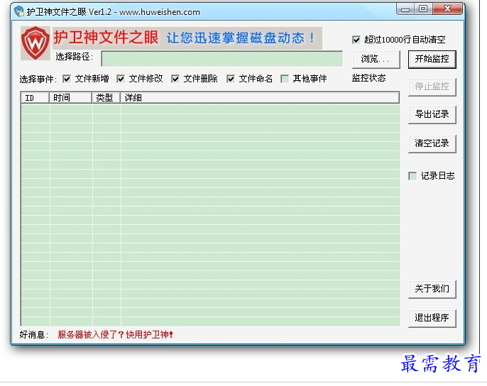
Task: Minimize the 护卫神文件之眼 window
Action: tap(405, 9)
